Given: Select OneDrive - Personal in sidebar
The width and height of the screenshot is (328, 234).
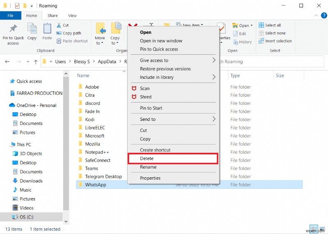Looking at the screenshot, I should (x=33, y=105).
